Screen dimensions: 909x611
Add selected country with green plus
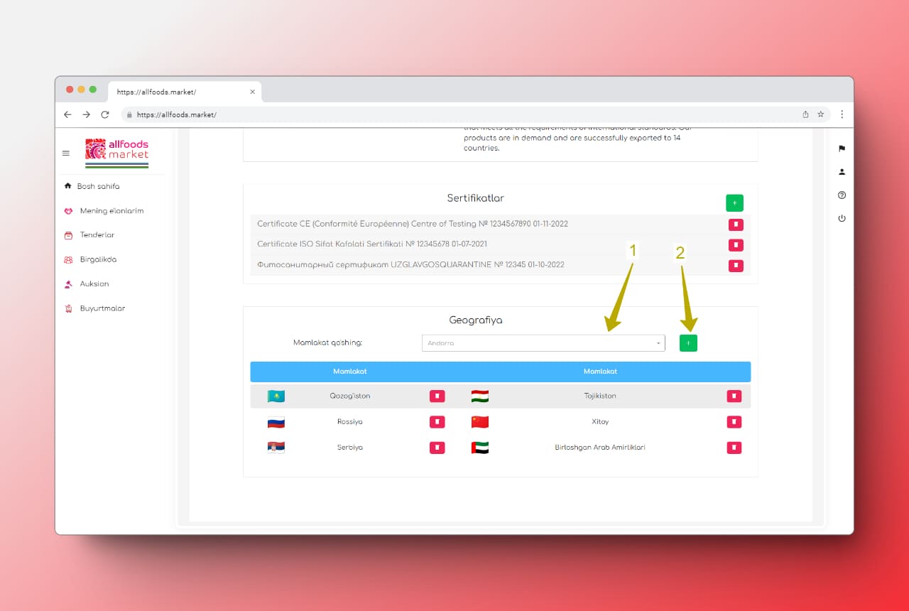tap(688, 343)
